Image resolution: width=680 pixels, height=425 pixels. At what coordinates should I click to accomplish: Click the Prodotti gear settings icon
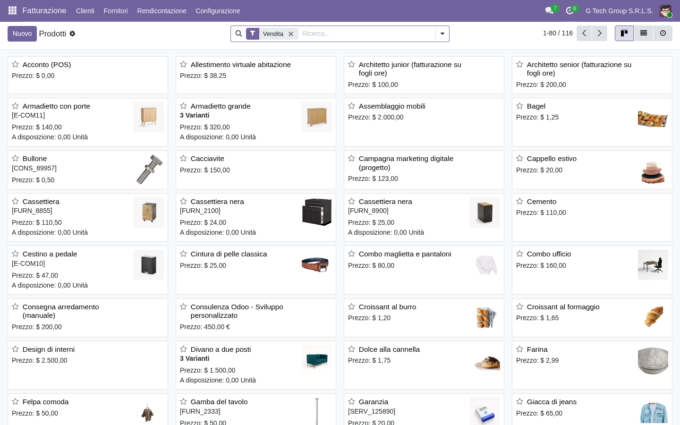(x=72, y=34)
